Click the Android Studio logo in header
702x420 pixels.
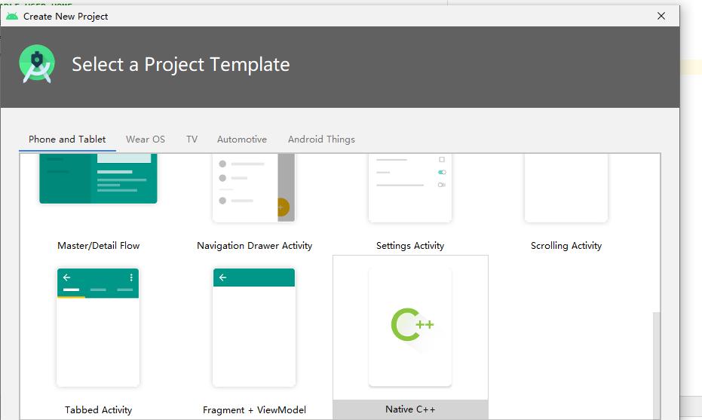coord(37,63)
